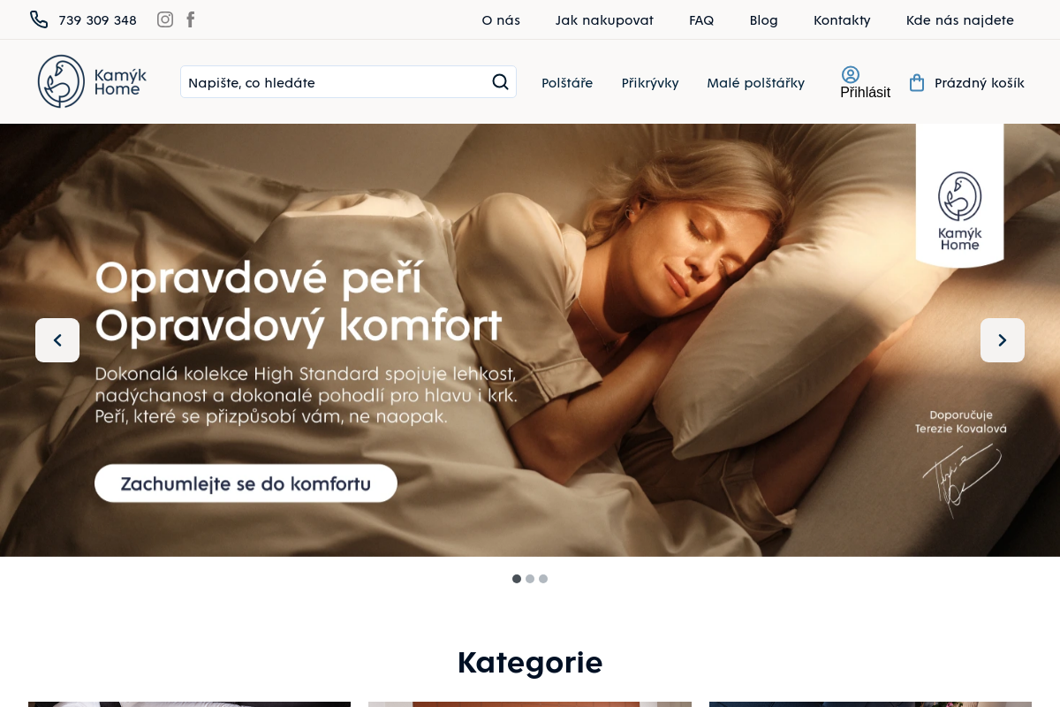The height and width of the screenshot is (707, 1060).
Task: Visit the 'Kde nás najdete' page
Action: pos(960,20)
